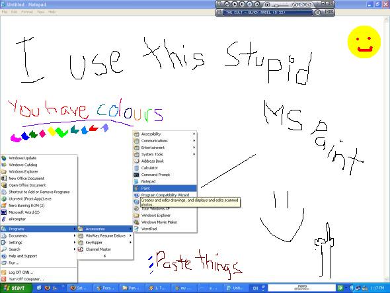Click the Nero search field in taskbar

coord(302,288)
